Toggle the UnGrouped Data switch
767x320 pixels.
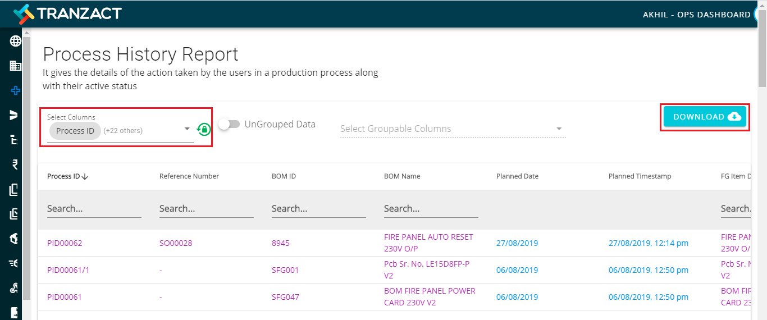(229, 124)
